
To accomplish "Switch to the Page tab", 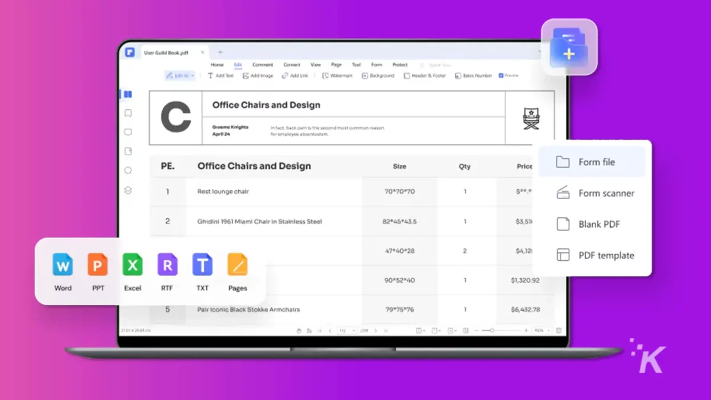I will tap(337, 65).
